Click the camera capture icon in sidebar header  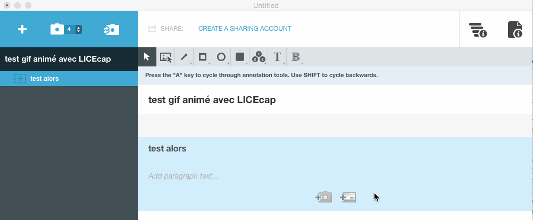tap(57, 29)
